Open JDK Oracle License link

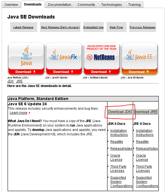click(x=116, y=157)
